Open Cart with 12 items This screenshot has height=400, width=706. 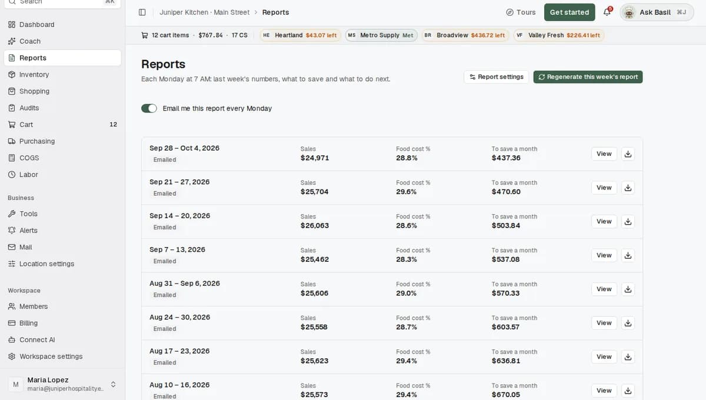62,125
